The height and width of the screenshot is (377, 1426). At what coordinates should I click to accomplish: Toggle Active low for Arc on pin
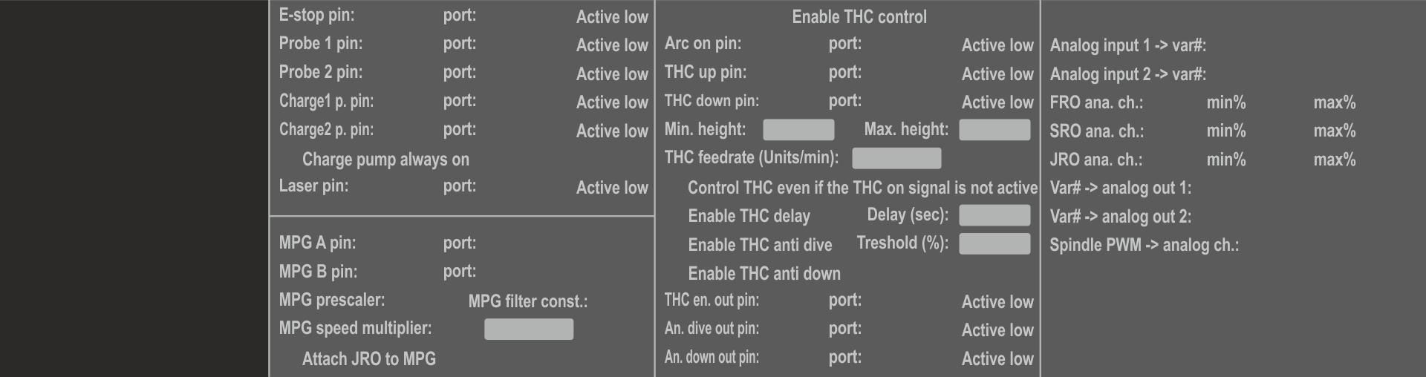[997, 45]
